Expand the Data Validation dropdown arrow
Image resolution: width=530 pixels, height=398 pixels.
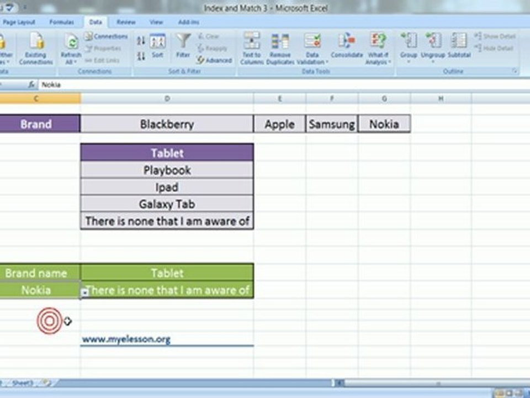click(327, 62)
